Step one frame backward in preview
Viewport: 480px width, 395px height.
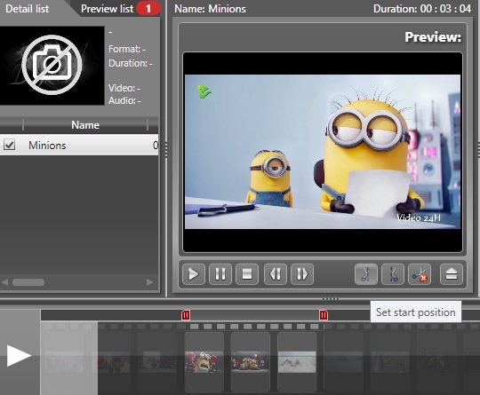click(x=276, y=274)
